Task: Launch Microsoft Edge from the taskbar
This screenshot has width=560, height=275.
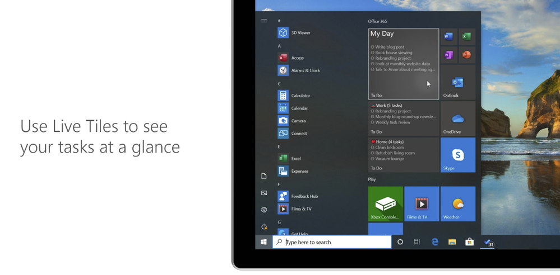Action: pyautogui.click(x=434, y=242)
